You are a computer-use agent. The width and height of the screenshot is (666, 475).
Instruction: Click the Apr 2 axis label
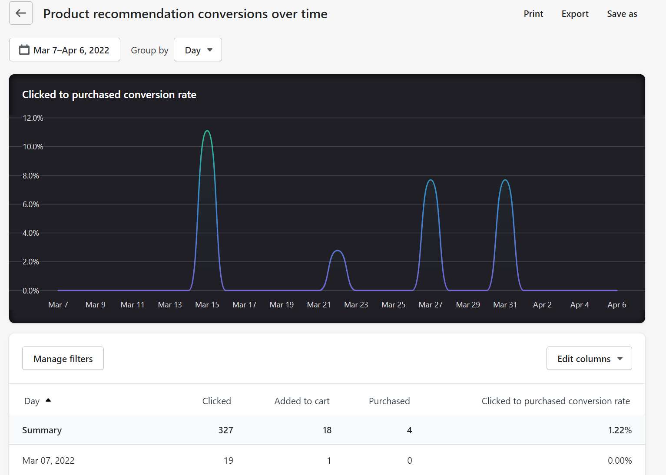[x=542, y=305]
